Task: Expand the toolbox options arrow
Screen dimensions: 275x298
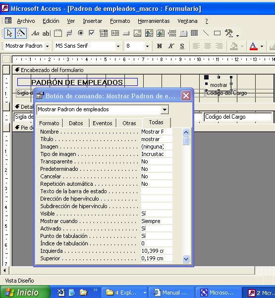Action: coord(237,36)
